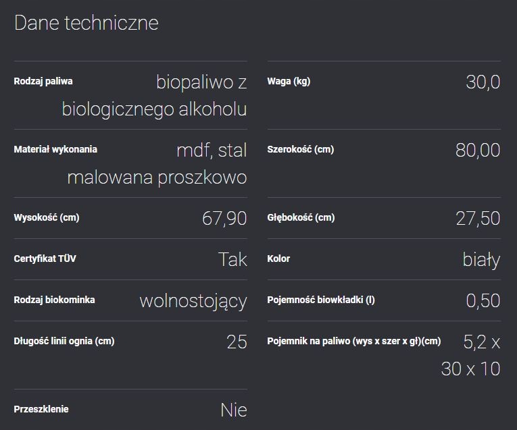Click the "Pojemność biowkładki (l)" label
Image resolution: width=517 pixels, height=430 pixels.
pyautogui.click(x=321, y=300)
